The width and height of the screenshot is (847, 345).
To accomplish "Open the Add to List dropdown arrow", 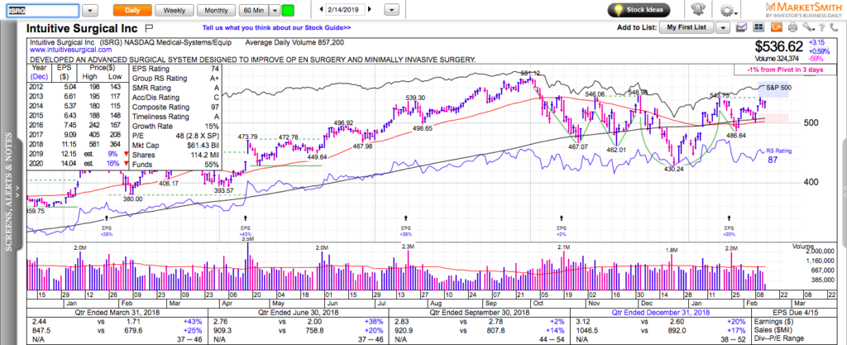I will coord(723,27).
